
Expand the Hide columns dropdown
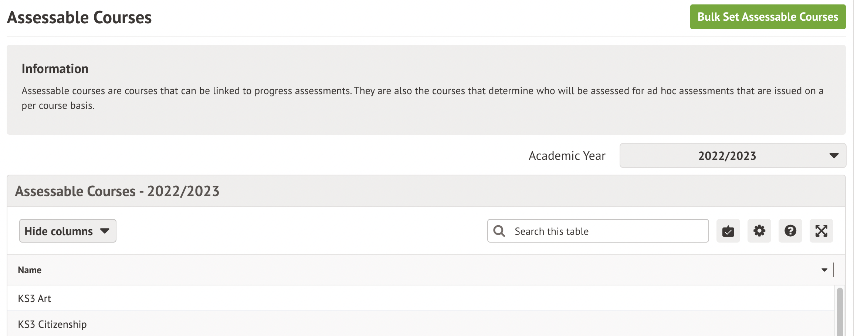click(68, 231)
